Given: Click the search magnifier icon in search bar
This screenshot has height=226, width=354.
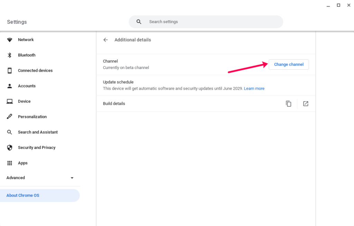Looking at the screenshot, I should (x=139, y=22).
